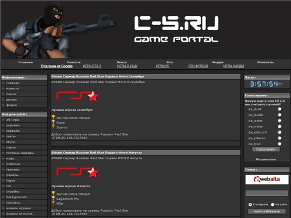
Task: Open the 'ИГРЫ Я ИЩУ' ad link
Action: click(x=127, y=66)
